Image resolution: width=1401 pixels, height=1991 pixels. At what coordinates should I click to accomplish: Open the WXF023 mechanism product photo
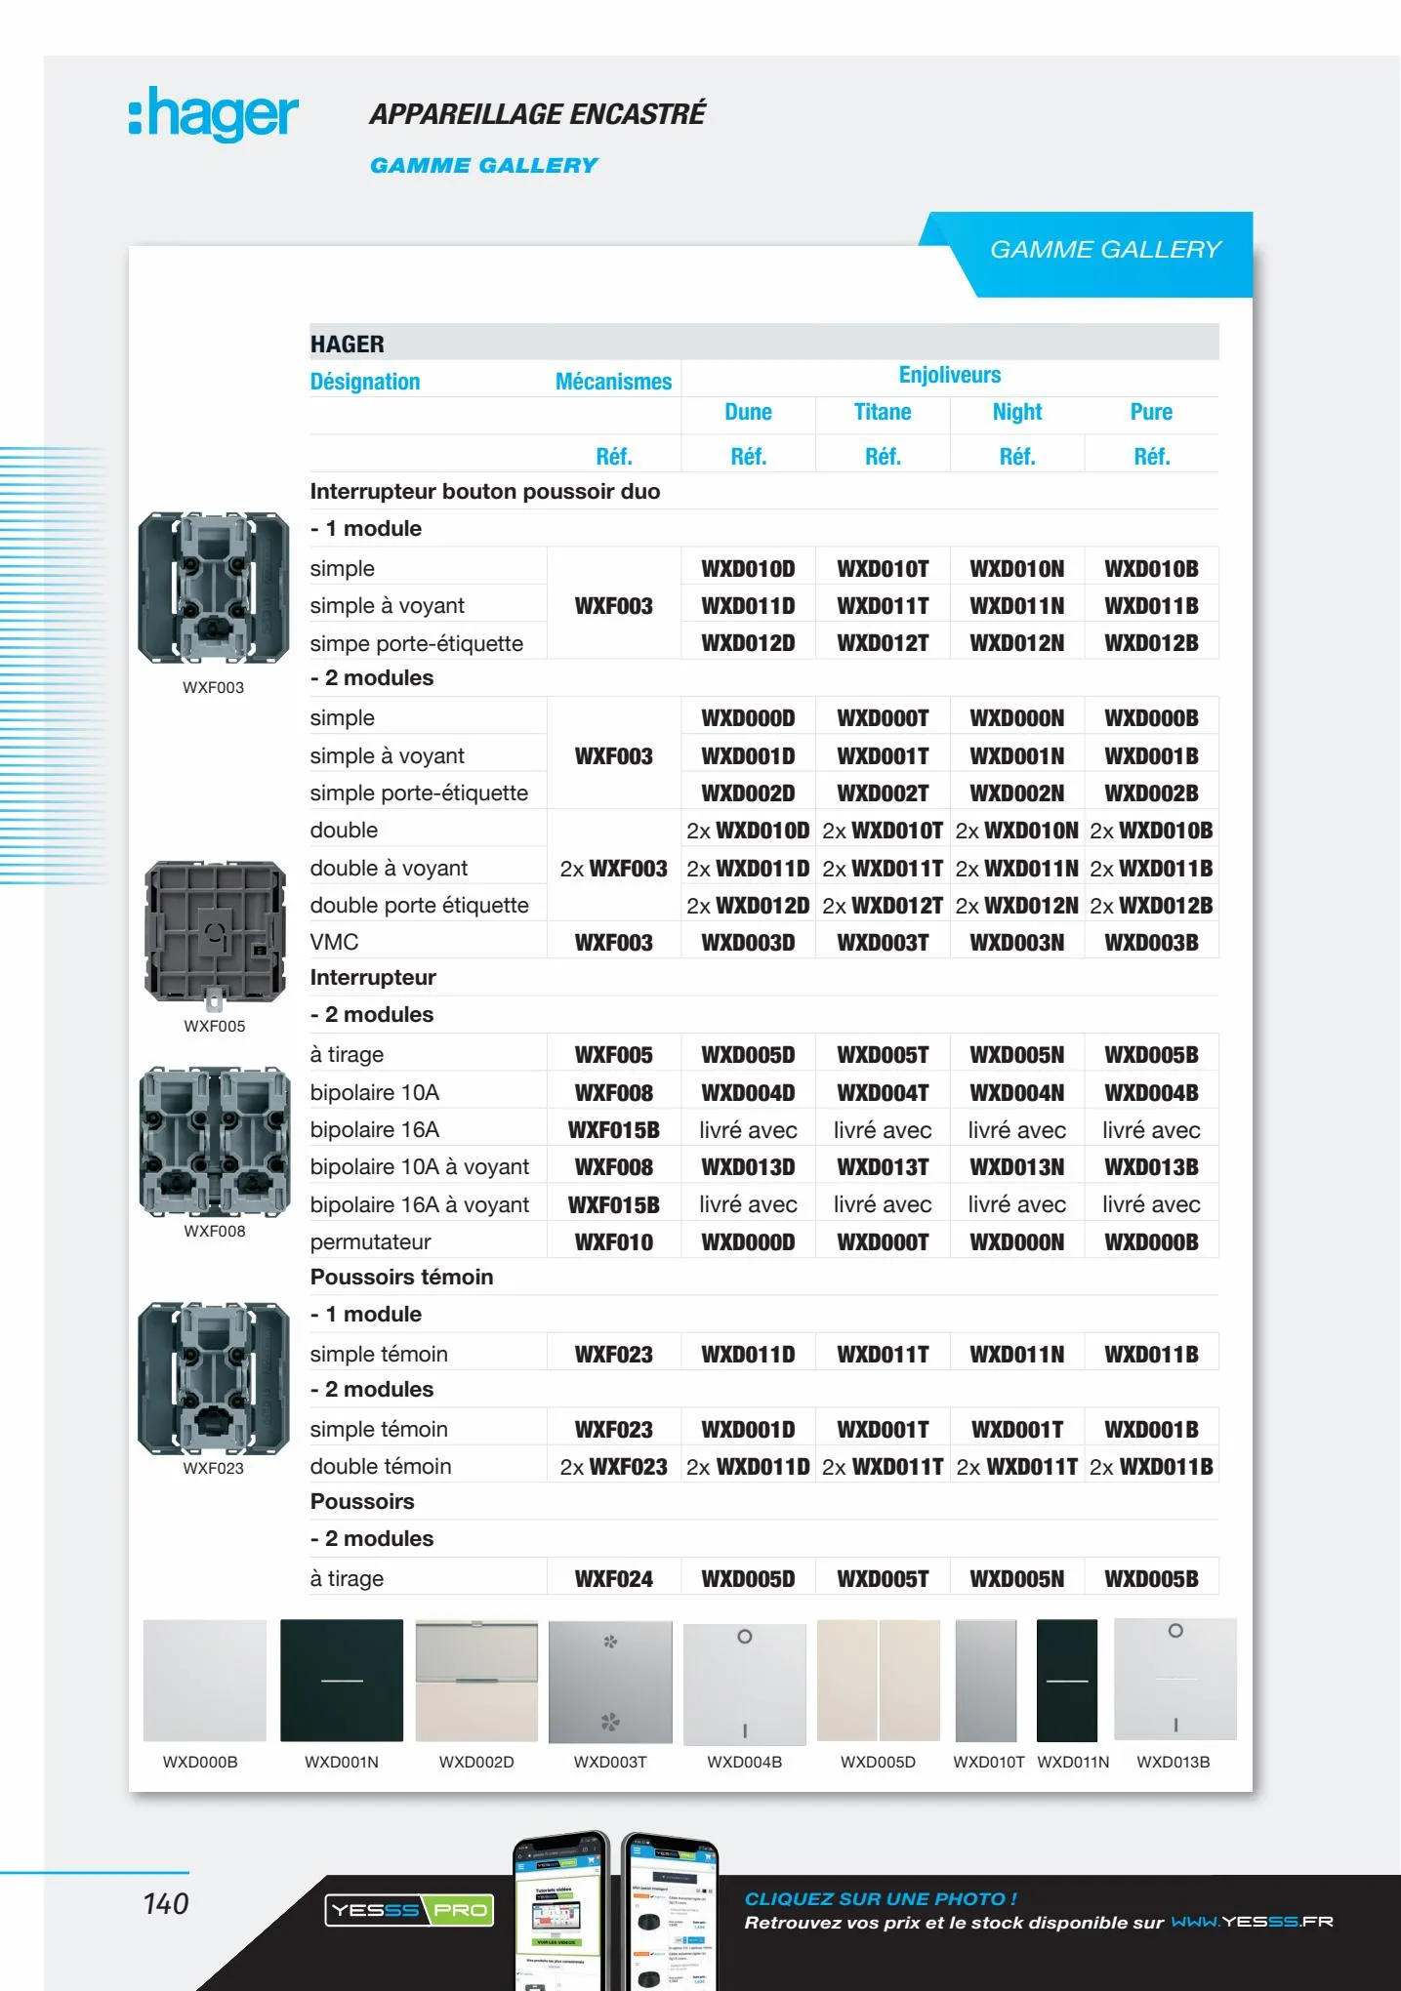[214, 1378]
